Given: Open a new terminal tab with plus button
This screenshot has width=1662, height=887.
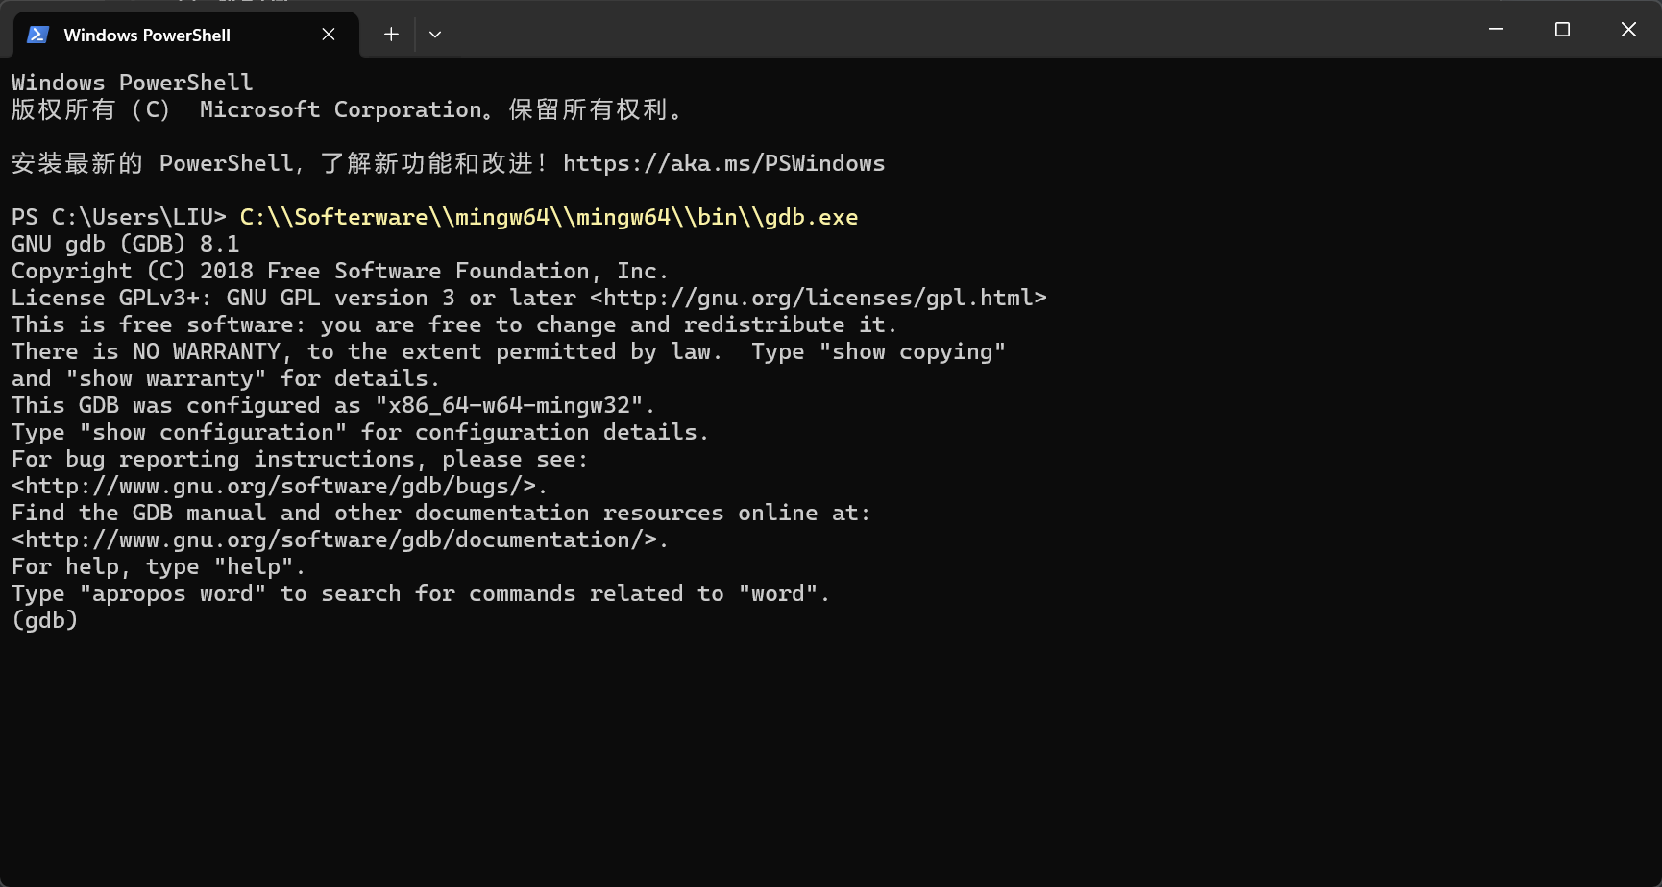Looking at the screenshot, I should [391, 34].
